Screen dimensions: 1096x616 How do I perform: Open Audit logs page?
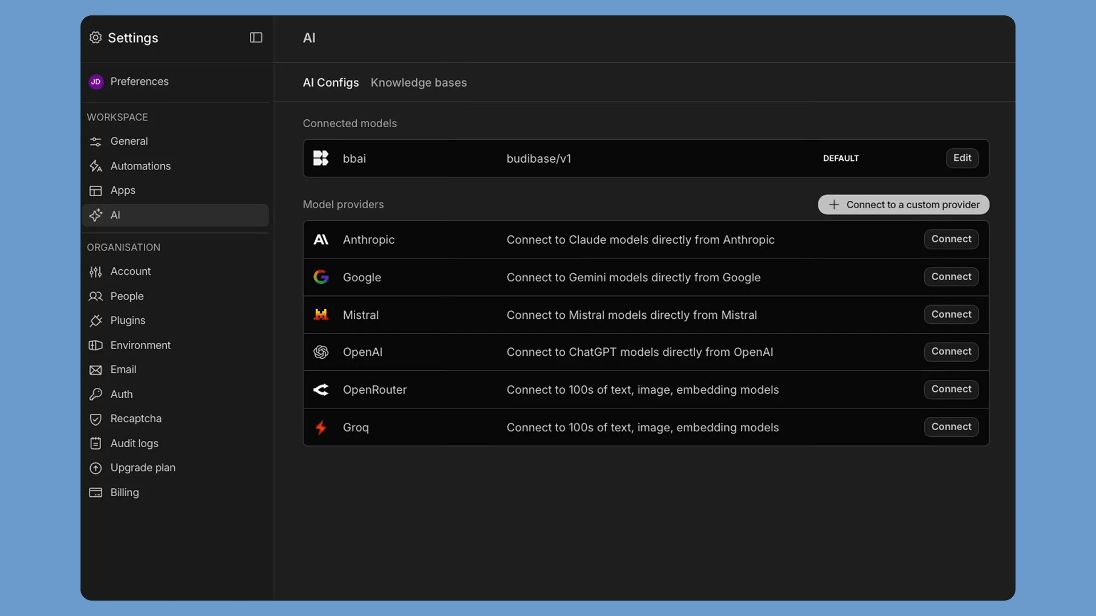pos(134,443)
